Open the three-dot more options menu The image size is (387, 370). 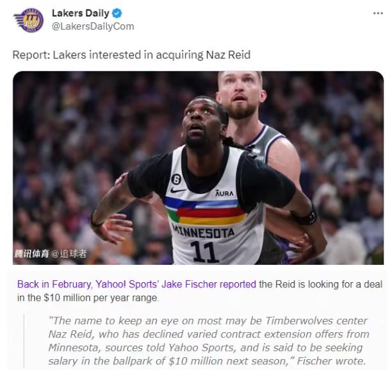coord(377,13)
